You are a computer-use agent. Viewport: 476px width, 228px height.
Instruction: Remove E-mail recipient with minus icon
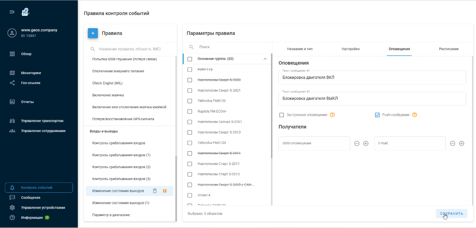tap(453, 144)
